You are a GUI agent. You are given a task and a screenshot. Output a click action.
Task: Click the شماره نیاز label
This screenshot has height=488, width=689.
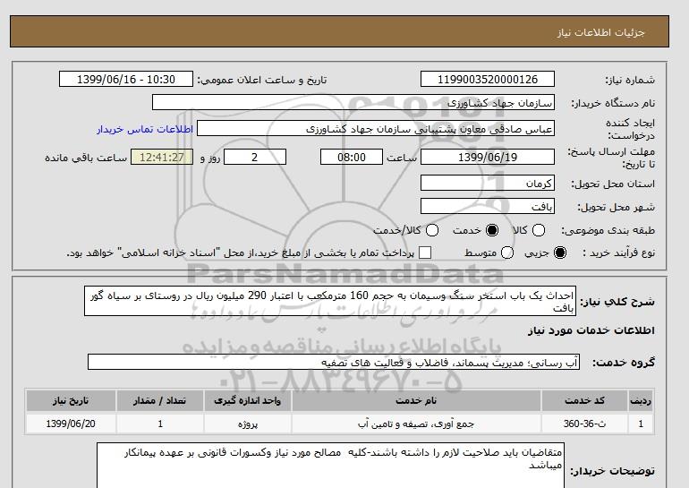pos(630,80)
